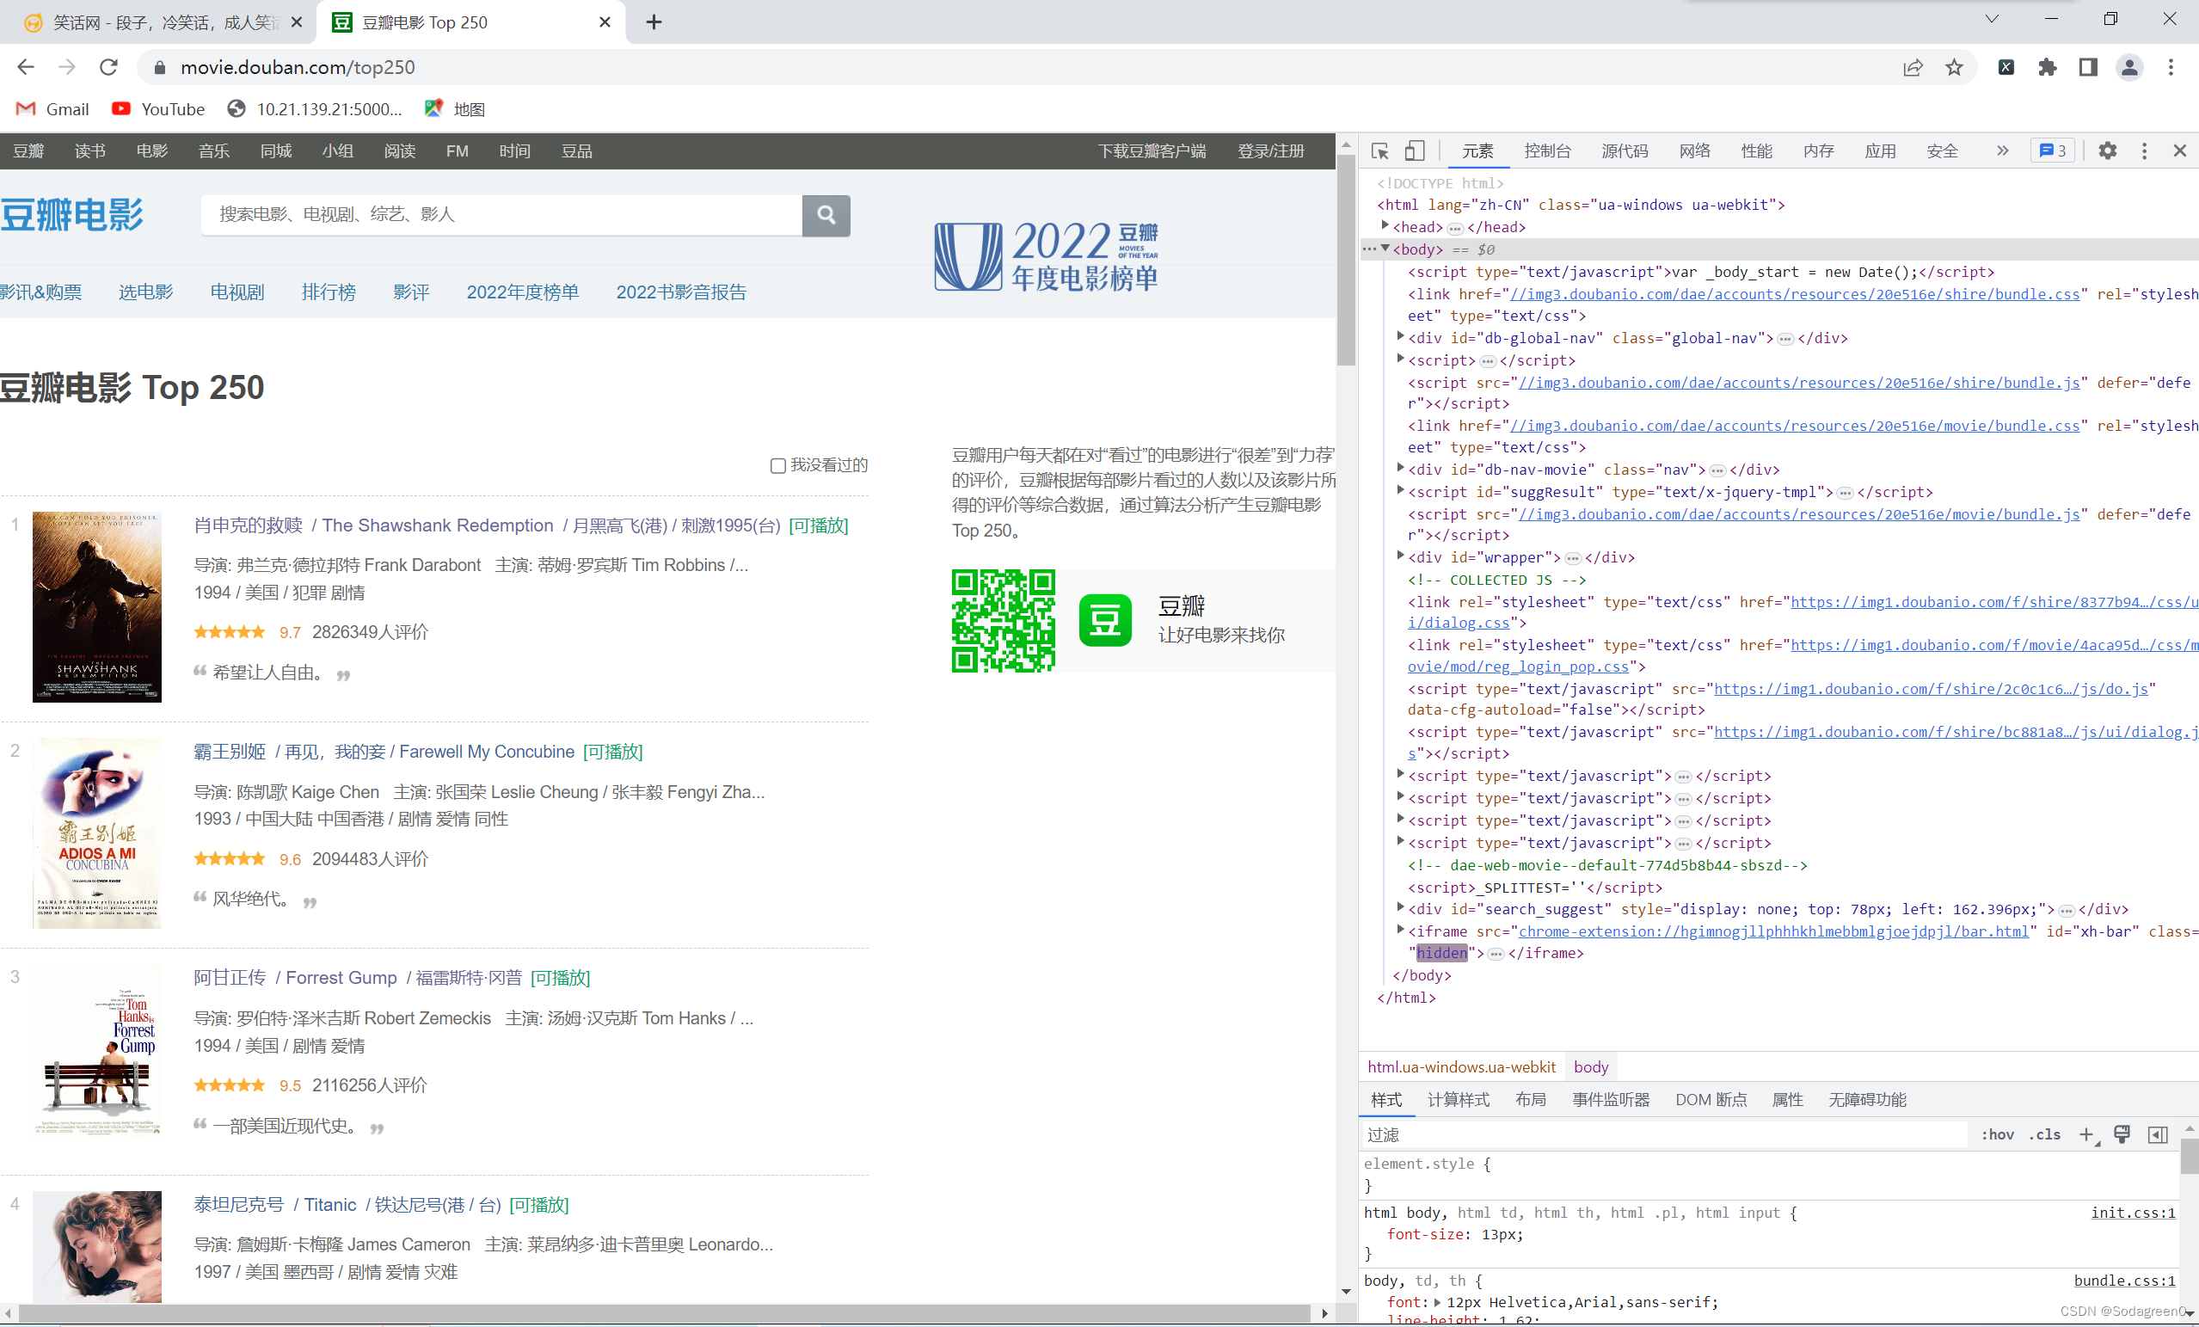The width and height of the screenshot is (2199, 1327).
Task: Switch to the 网络 DevTools tab
Action: (x=1694, y=151)
